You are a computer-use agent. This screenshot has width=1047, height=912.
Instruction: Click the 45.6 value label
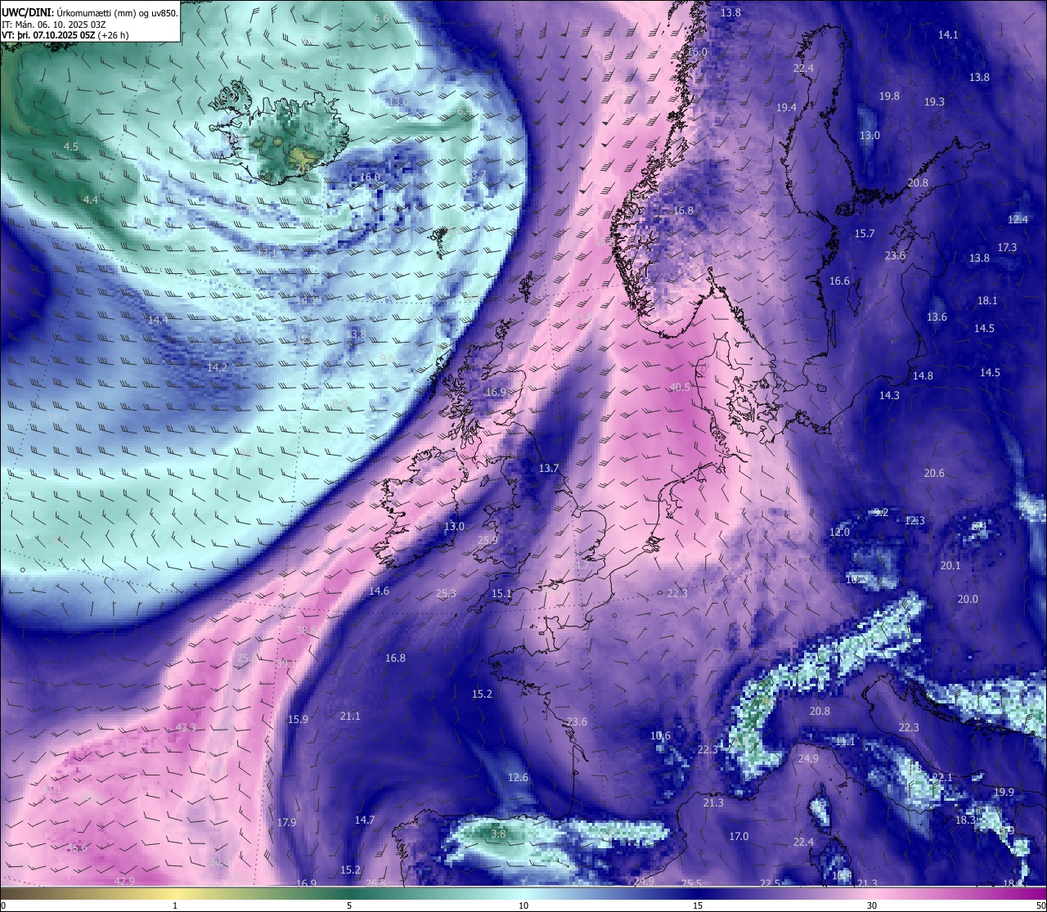[77, 847]
